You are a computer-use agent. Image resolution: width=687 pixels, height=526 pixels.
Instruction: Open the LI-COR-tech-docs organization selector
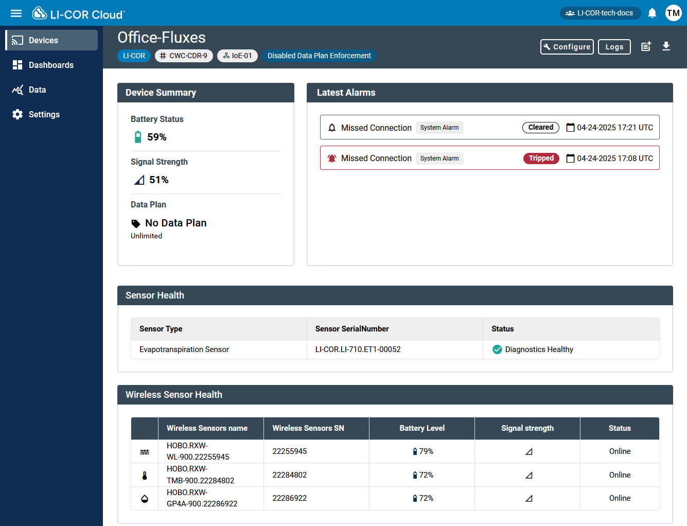(x=600, y=13)
